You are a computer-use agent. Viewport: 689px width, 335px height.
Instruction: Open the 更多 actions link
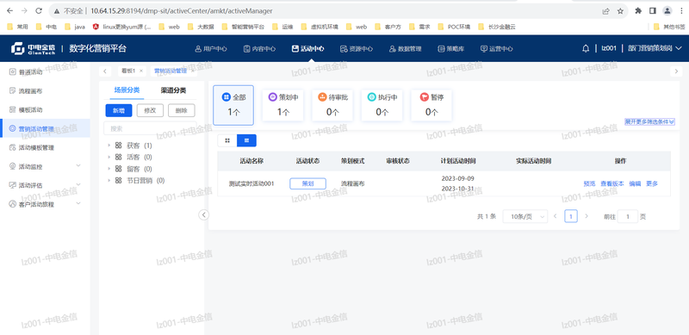tap(652, 183)
